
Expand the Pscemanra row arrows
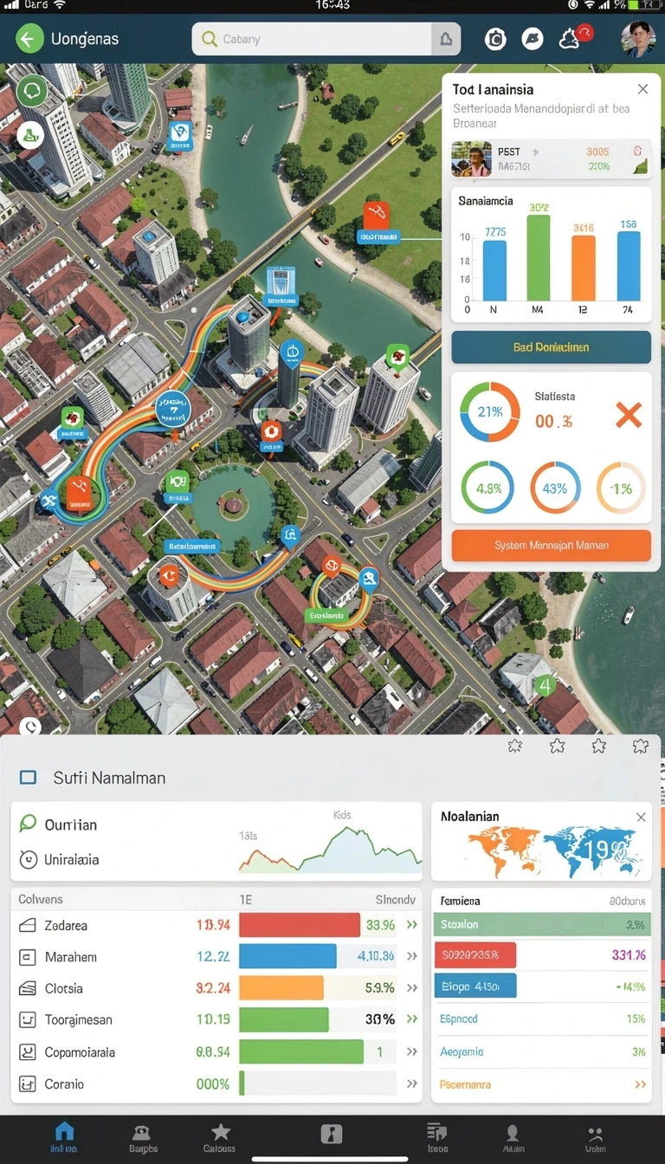[640, 1083]
